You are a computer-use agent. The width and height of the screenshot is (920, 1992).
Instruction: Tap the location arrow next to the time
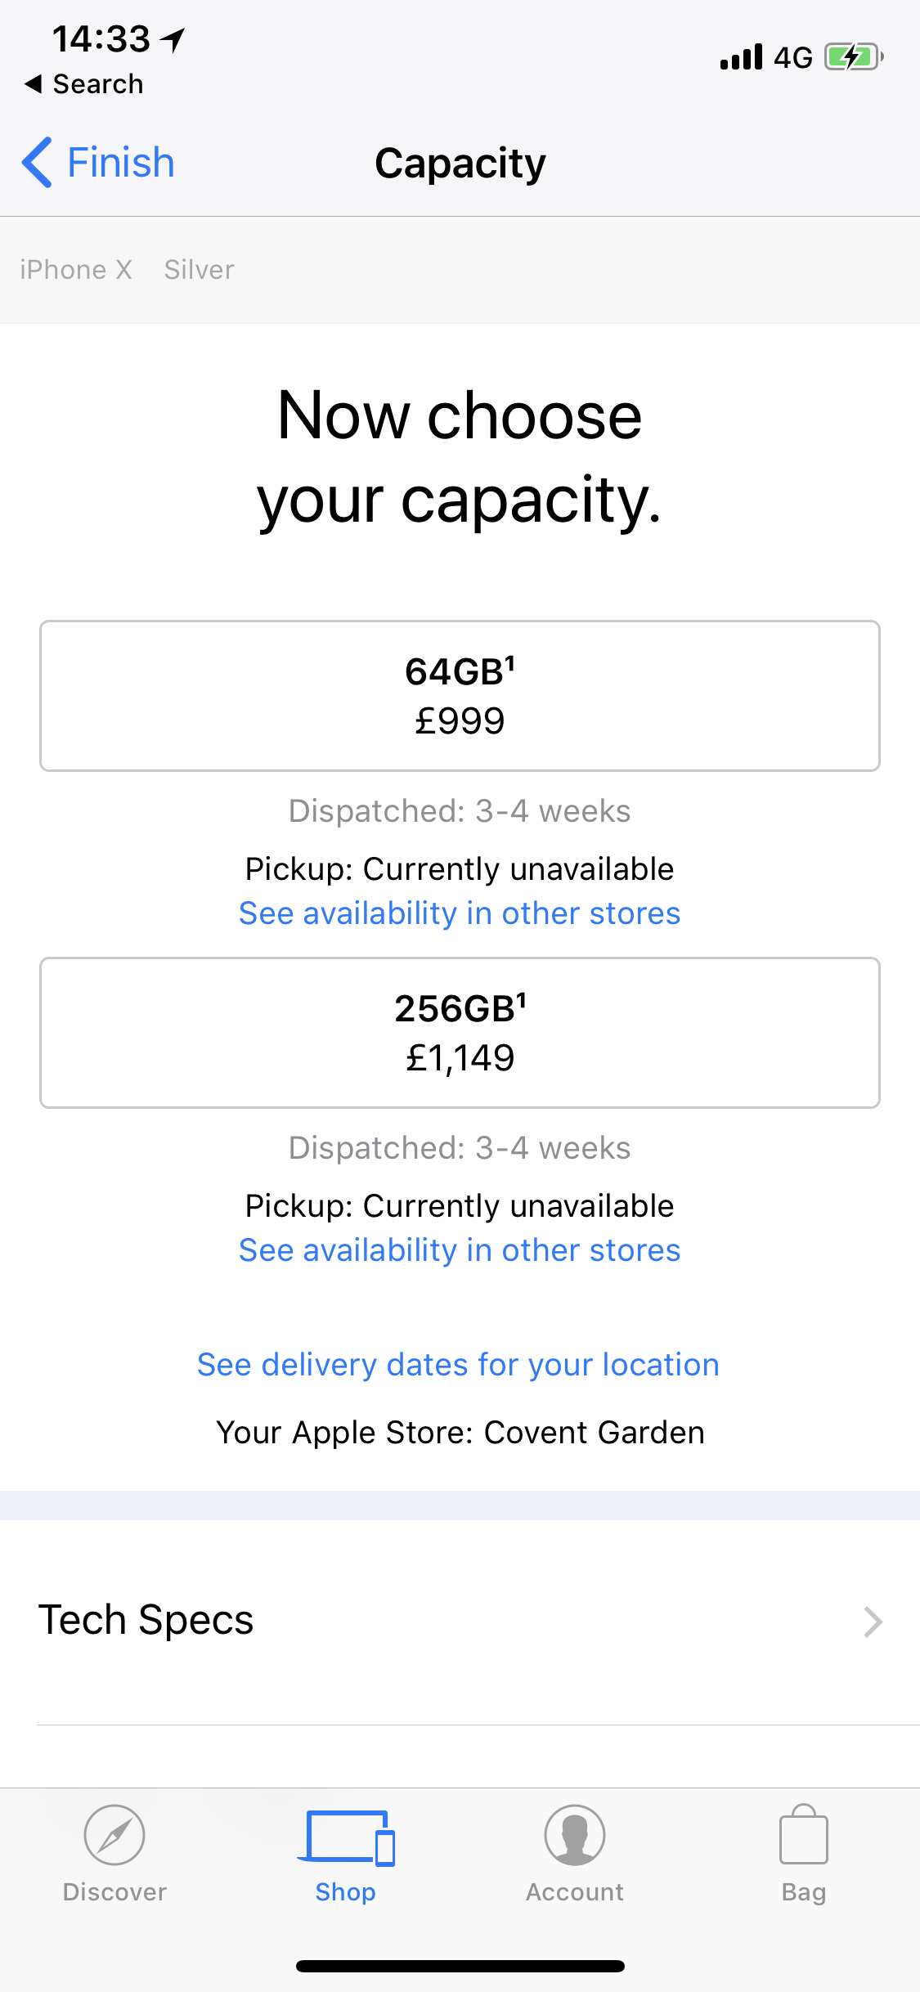pyautogui.click(x=173, y=39)
